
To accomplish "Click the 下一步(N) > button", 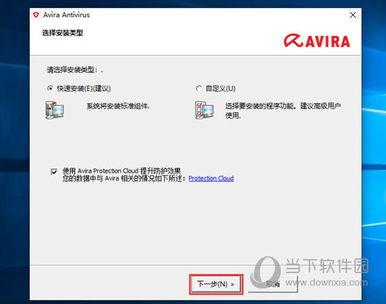I will pyautogui.click(x=216, y=284).
